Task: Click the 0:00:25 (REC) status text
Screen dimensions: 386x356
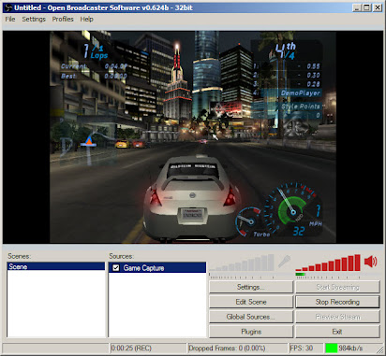Action: (x=131, y=349)
